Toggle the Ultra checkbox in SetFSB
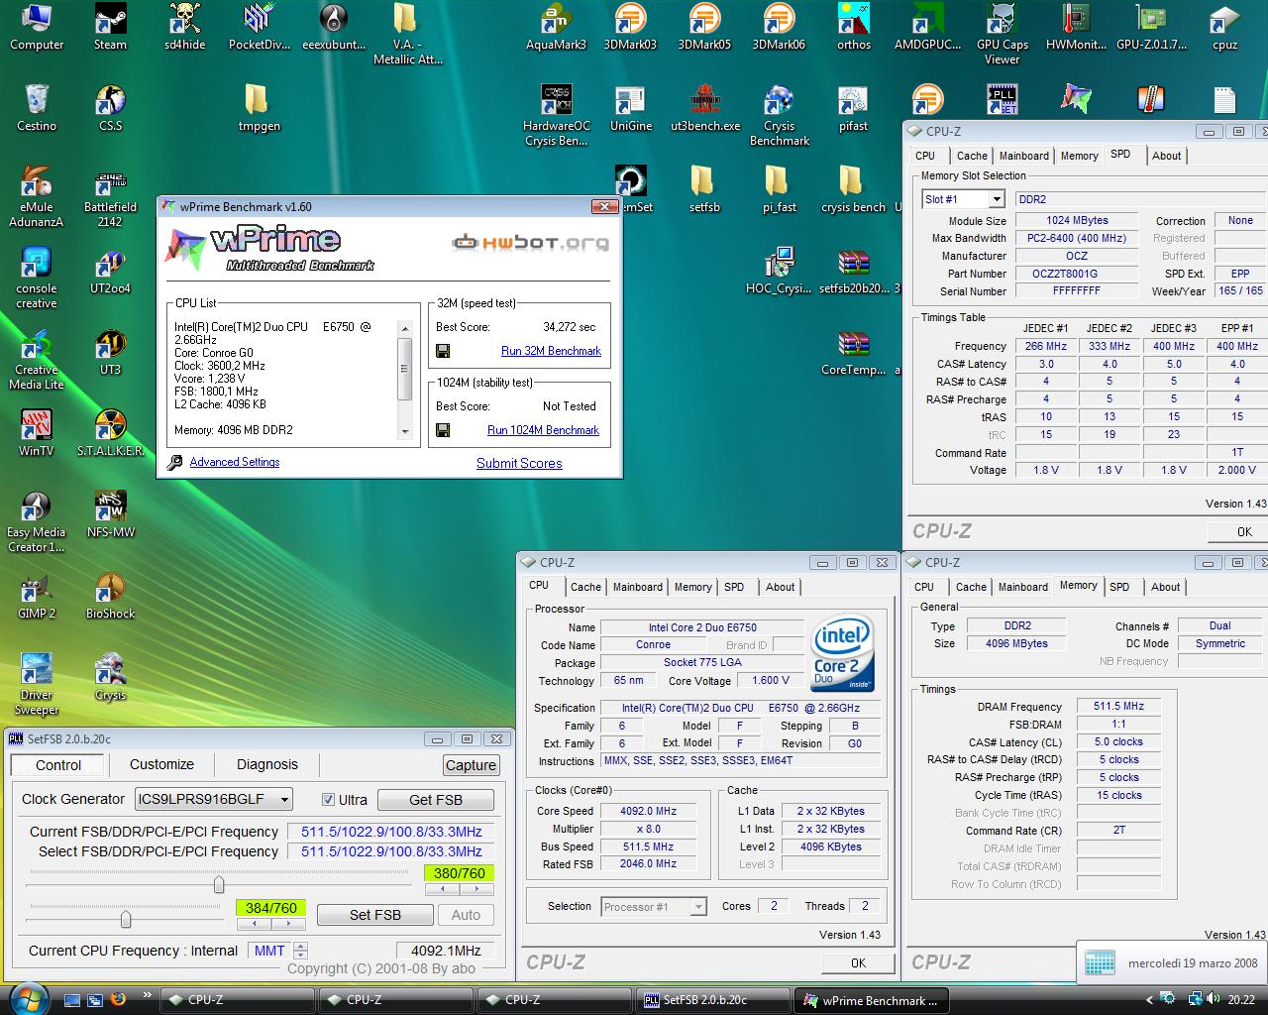This screenshot has width=1268, height=1015. [x=328, y=800]
